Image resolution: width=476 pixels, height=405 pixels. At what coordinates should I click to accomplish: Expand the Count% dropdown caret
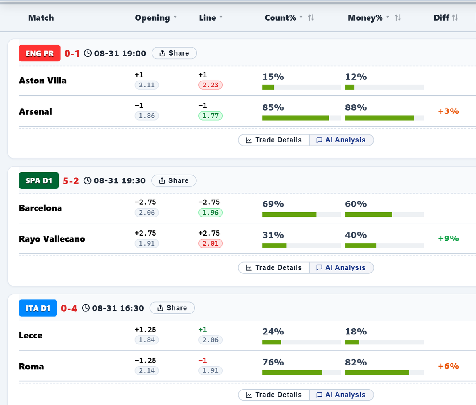301,18
